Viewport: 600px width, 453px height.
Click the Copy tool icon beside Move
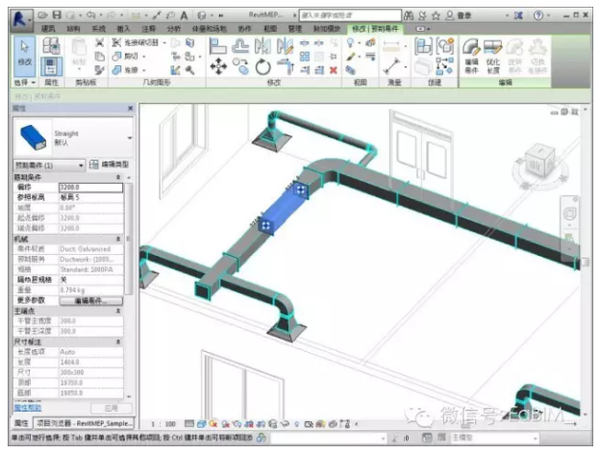240,66
